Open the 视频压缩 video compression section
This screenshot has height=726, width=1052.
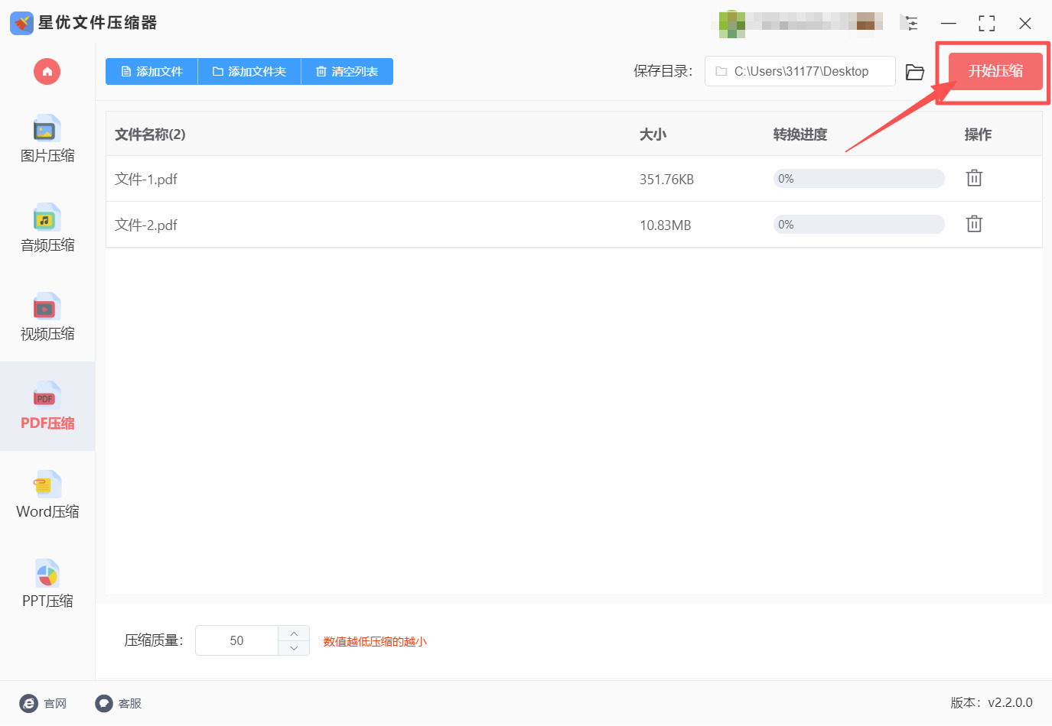point(47,317)
